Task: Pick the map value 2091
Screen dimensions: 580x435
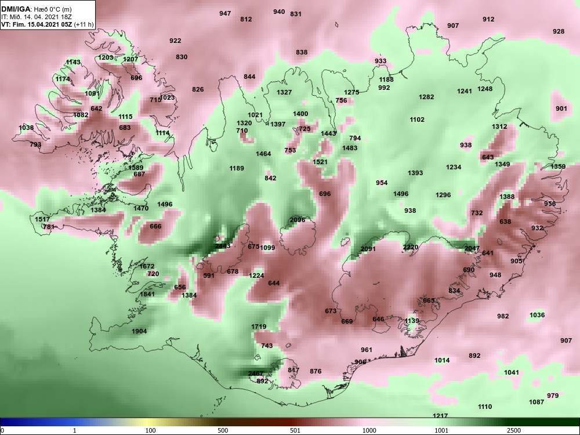Action: point(368,249)
